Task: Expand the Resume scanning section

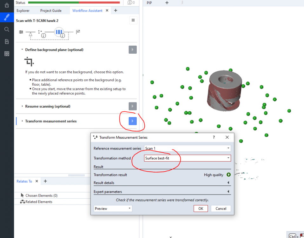Action: (x=22, y=106)
